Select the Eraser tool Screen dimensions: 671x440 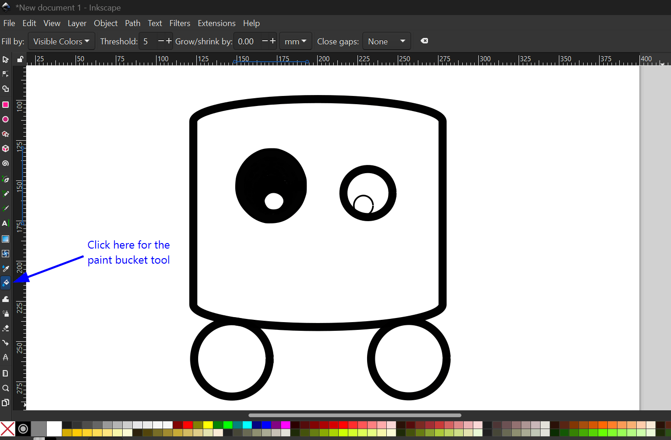pos(5,328)
